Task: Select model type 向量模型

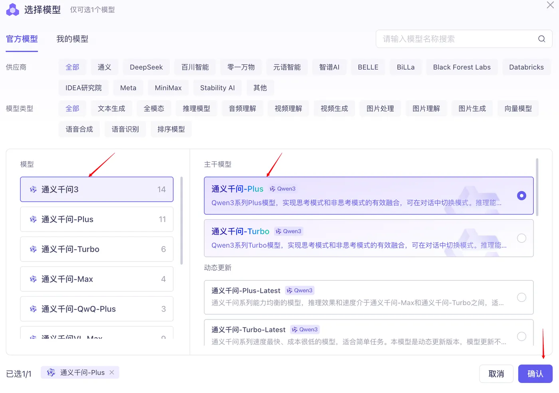Action: tap(518, 109)
